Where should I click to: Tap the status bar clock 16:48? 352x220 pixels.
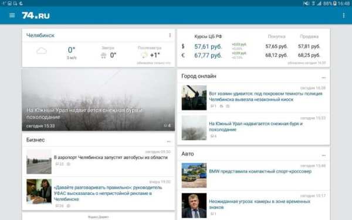(x=343, y=4)
